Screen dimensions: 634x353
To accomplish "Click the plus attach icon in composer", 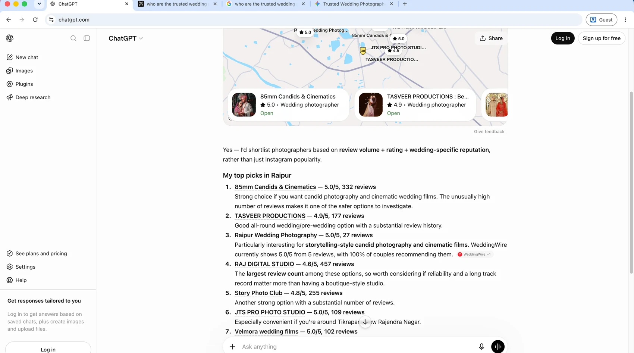I will [232, 347].
